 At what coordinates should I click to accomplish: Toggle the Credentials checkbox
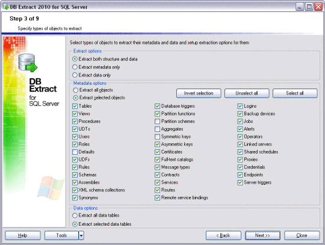[x=240, y=167]
